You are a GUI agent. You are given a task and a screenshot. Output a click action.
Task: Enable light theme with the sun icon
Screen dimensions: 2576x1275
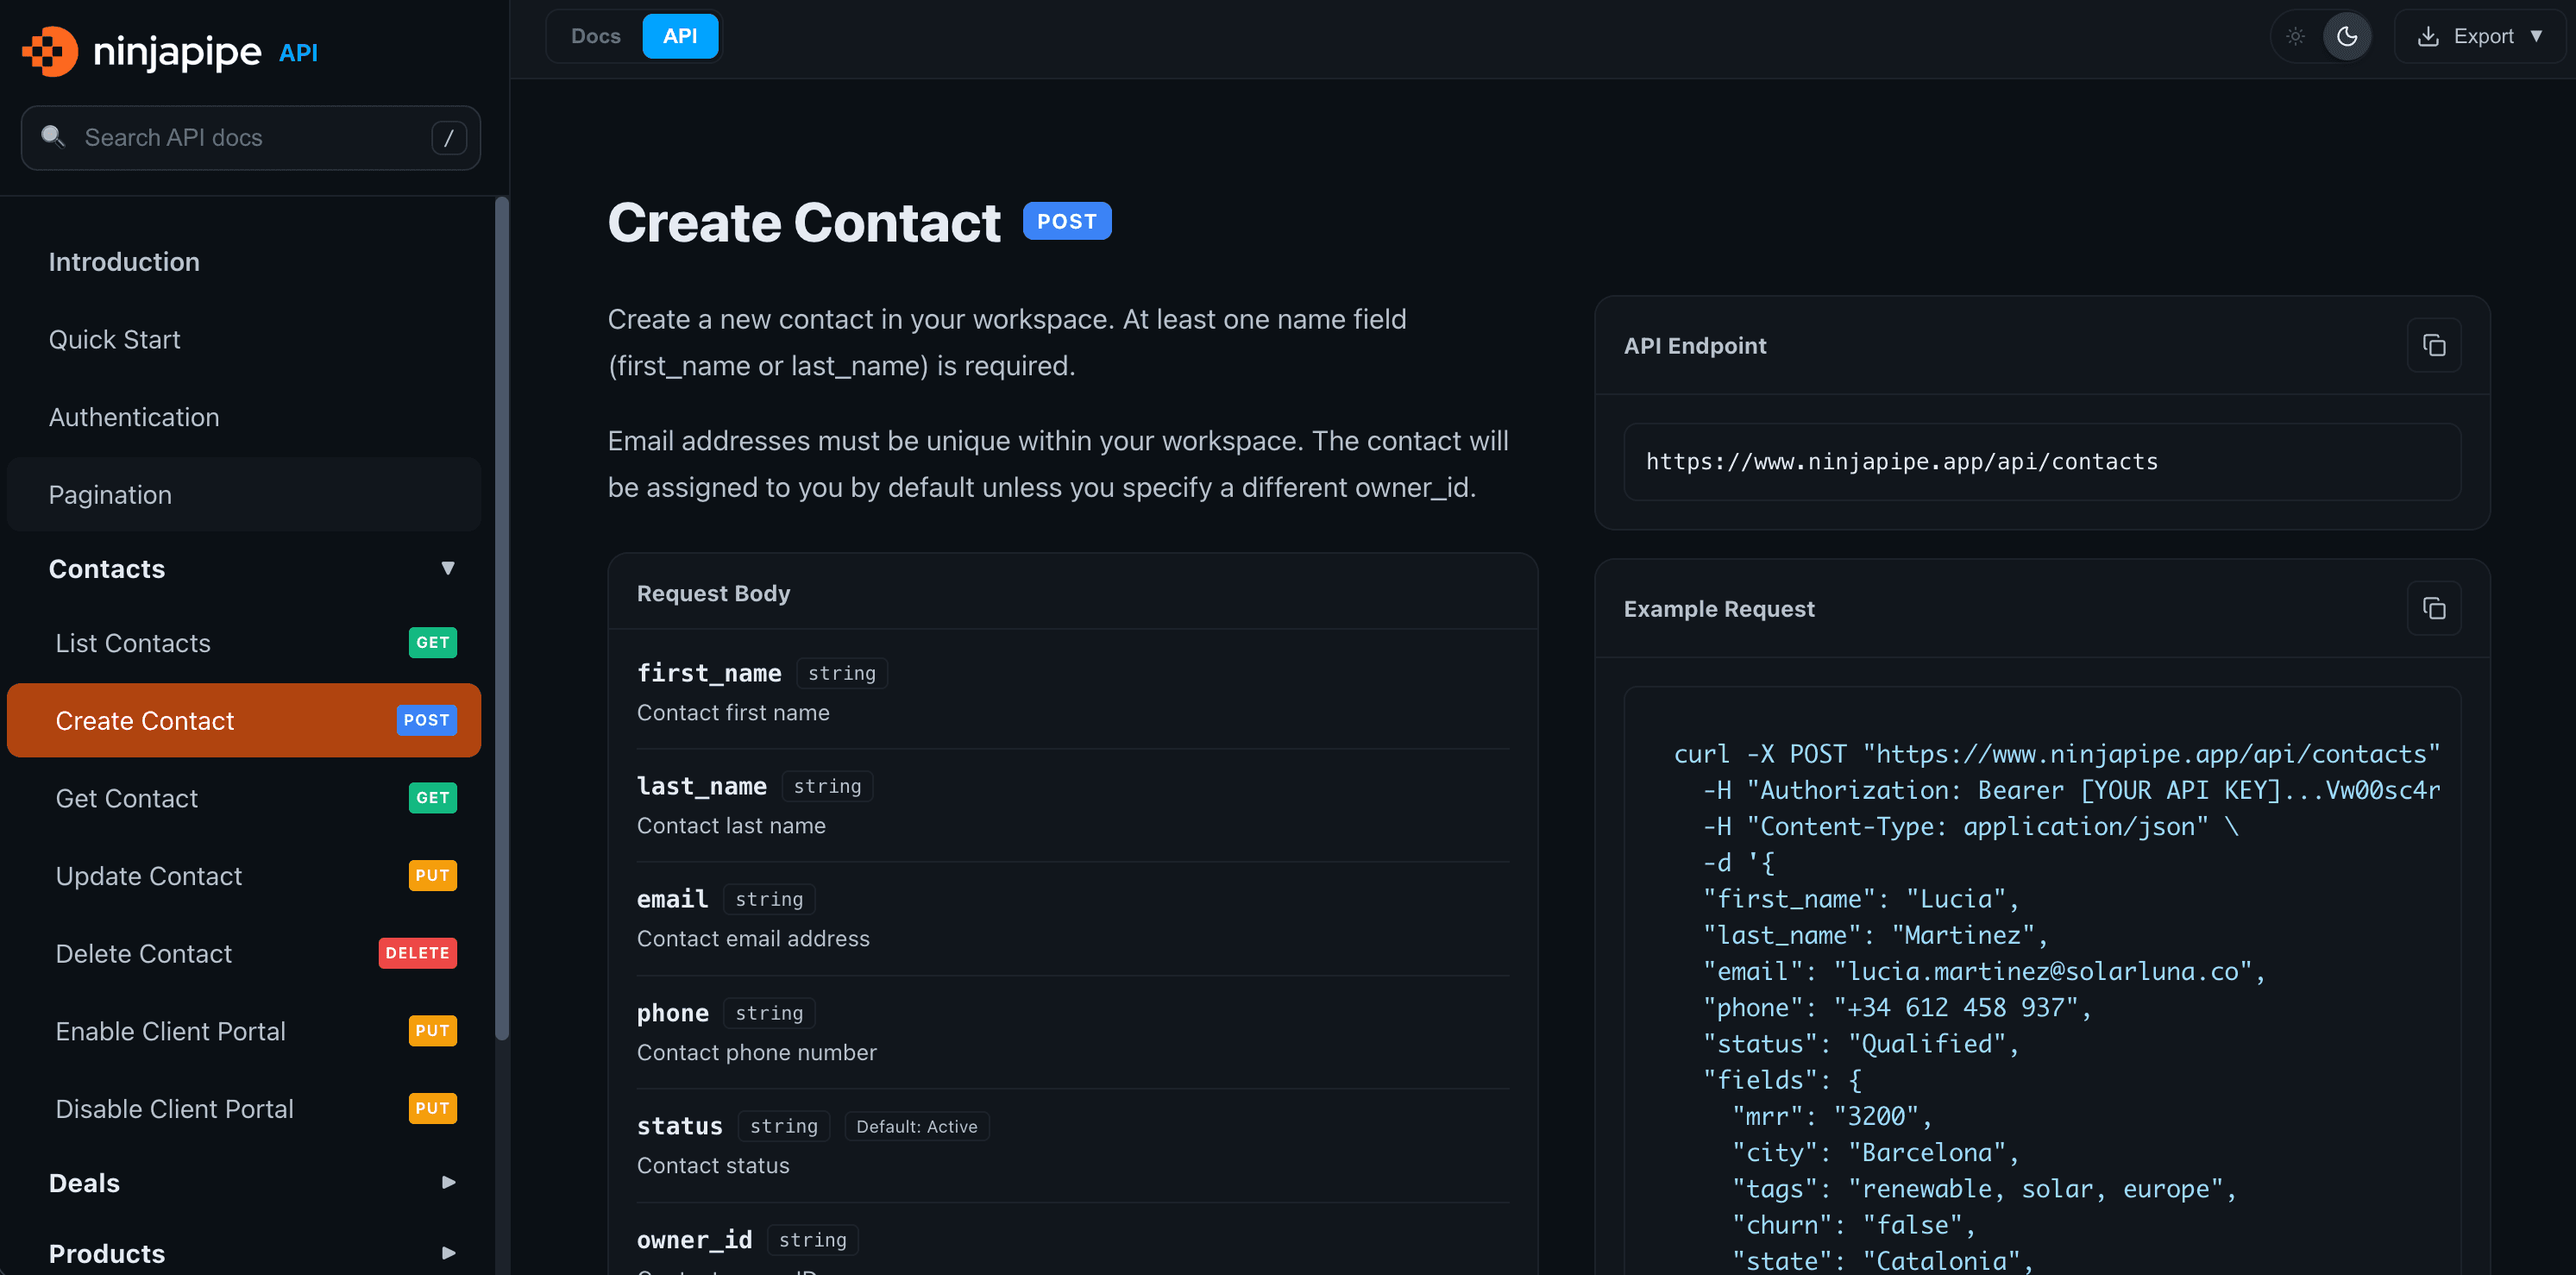point(2296,35)
